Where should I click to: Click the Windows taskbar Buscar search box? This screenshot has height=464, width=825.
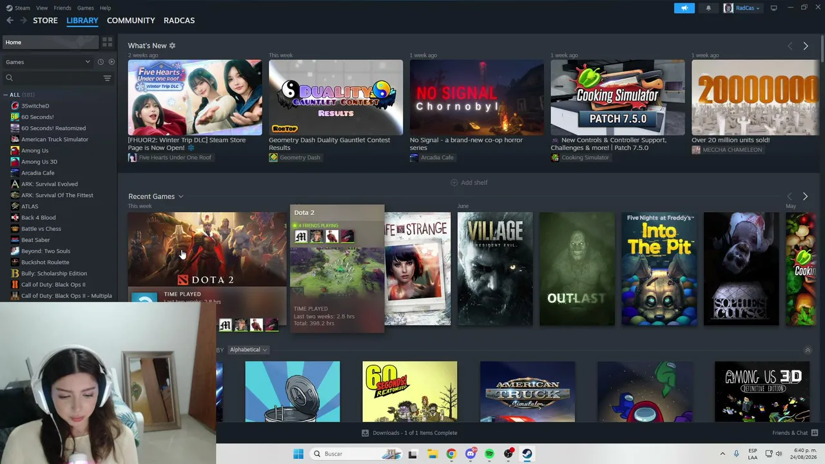coord(355,454)
